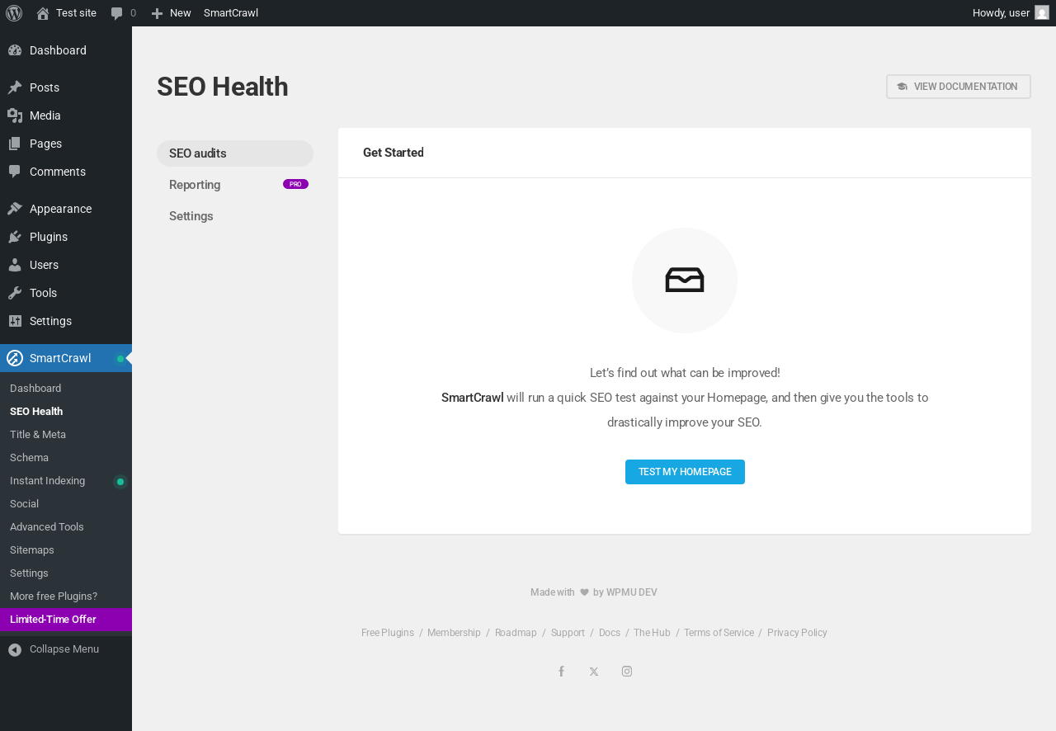This screenshot has width=1056, height=731.
Task: Click the Get Started panel title
Action: click(394, 153)
